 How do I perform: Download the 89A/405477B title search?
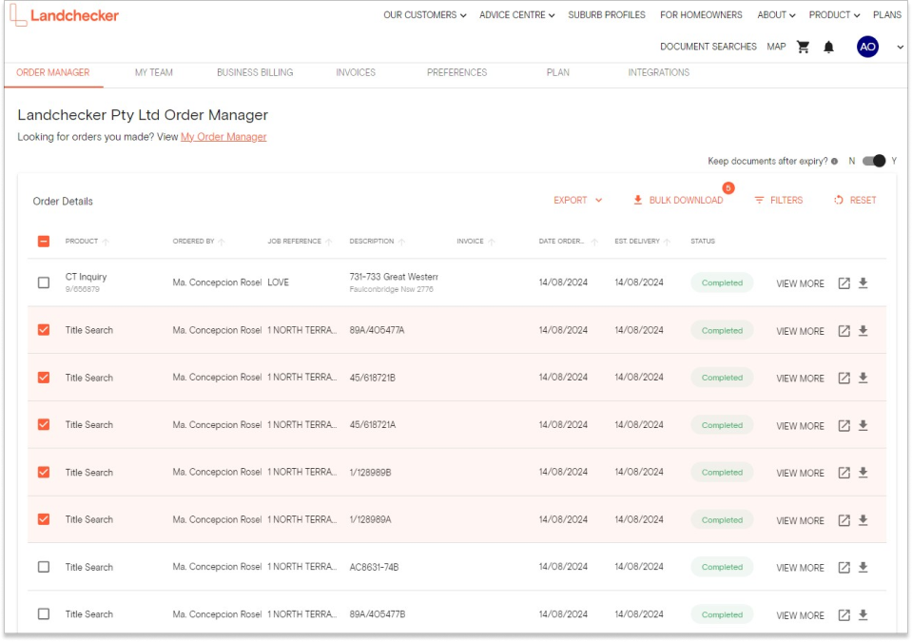[x=863, y=614]
